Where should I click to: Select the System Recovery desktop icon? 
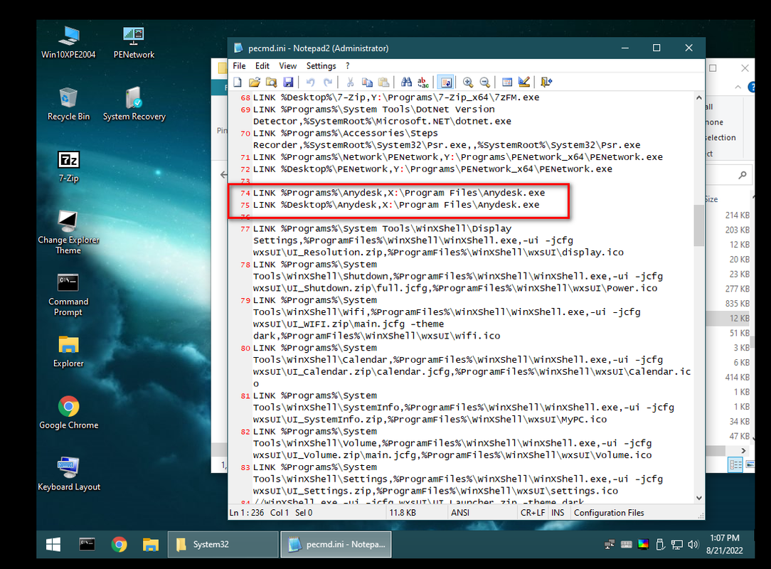134,104
